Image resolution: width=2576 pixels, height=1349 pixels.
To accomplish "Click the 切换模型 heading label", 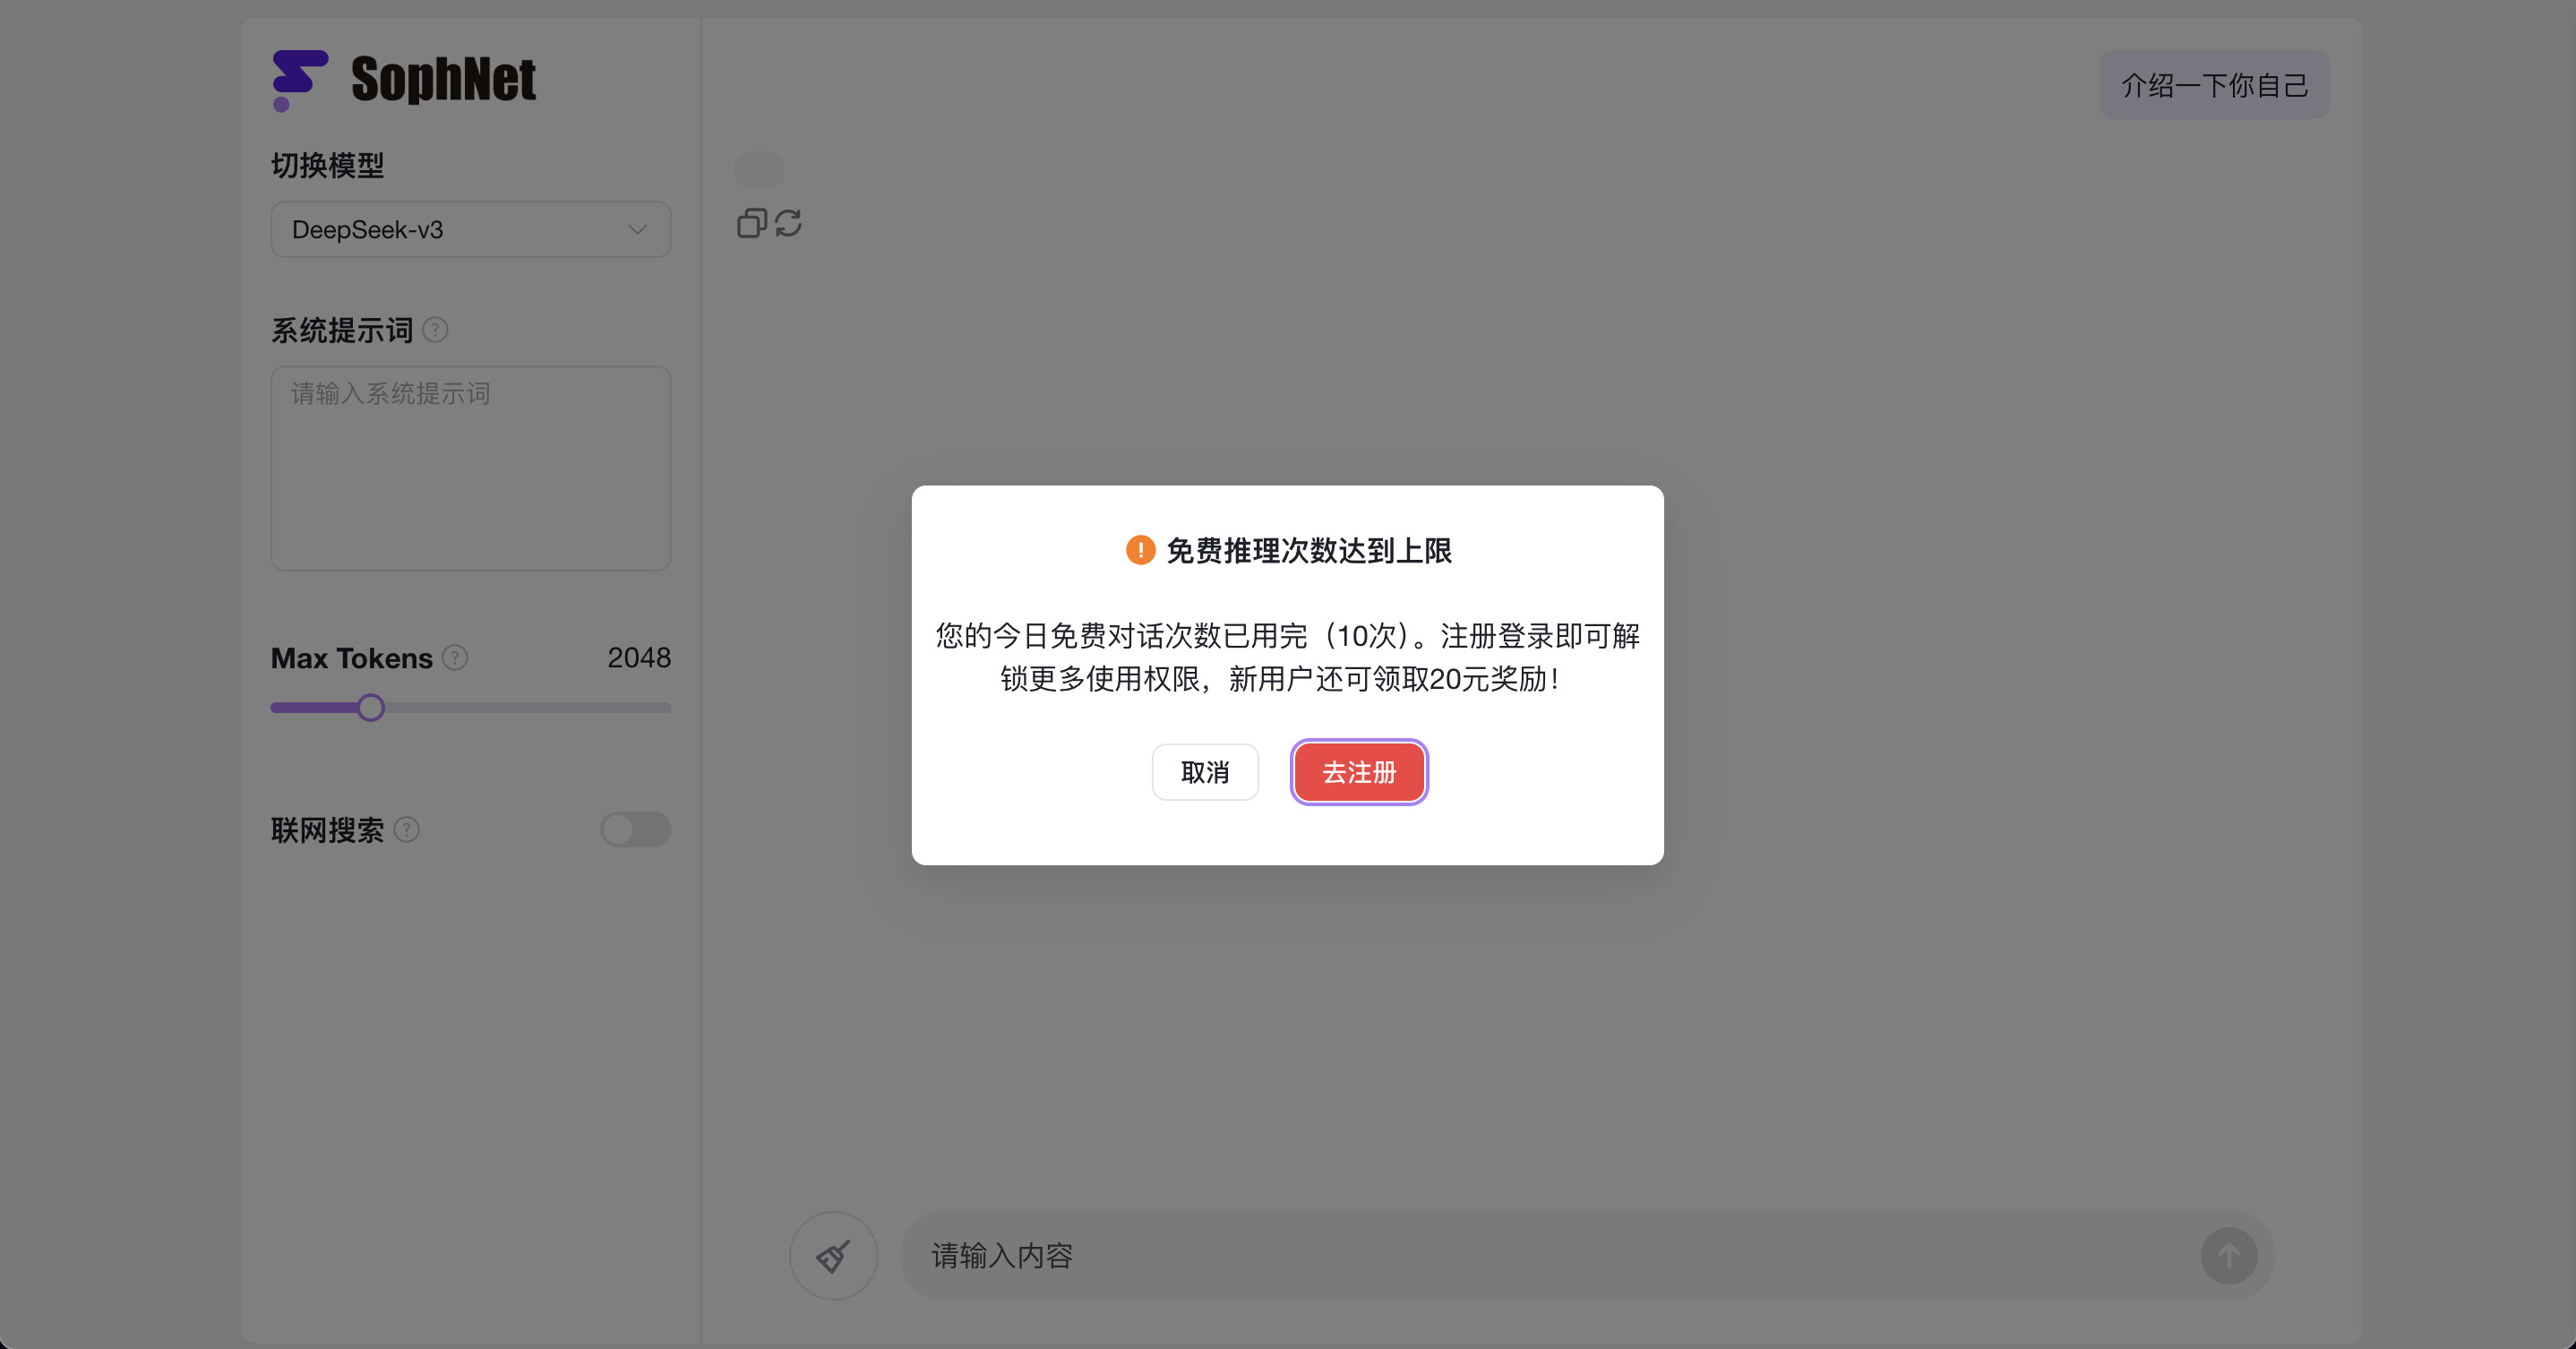I will [x=328, y=165].
